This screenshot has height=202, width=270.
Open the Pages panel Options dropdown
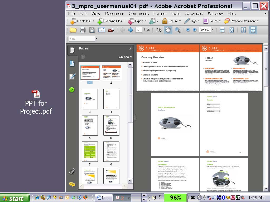[125, 57]
